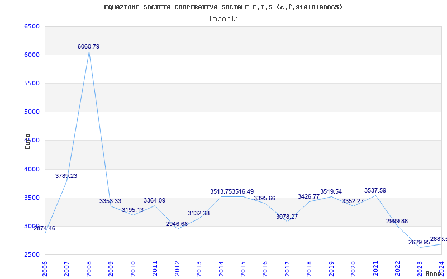Click the 3078.27 data label
This screenshot has width=447, height=279.
click(287, 217)
